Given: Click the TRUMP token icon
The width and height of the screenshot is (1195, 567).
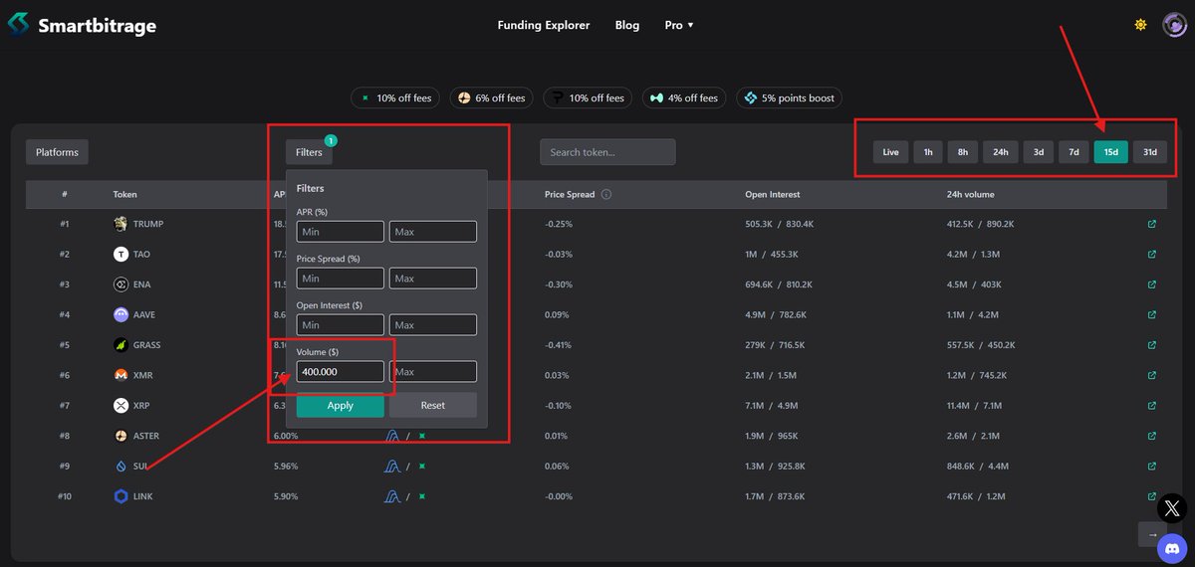Looking at the screenshot, I should [x=120, y=224].
